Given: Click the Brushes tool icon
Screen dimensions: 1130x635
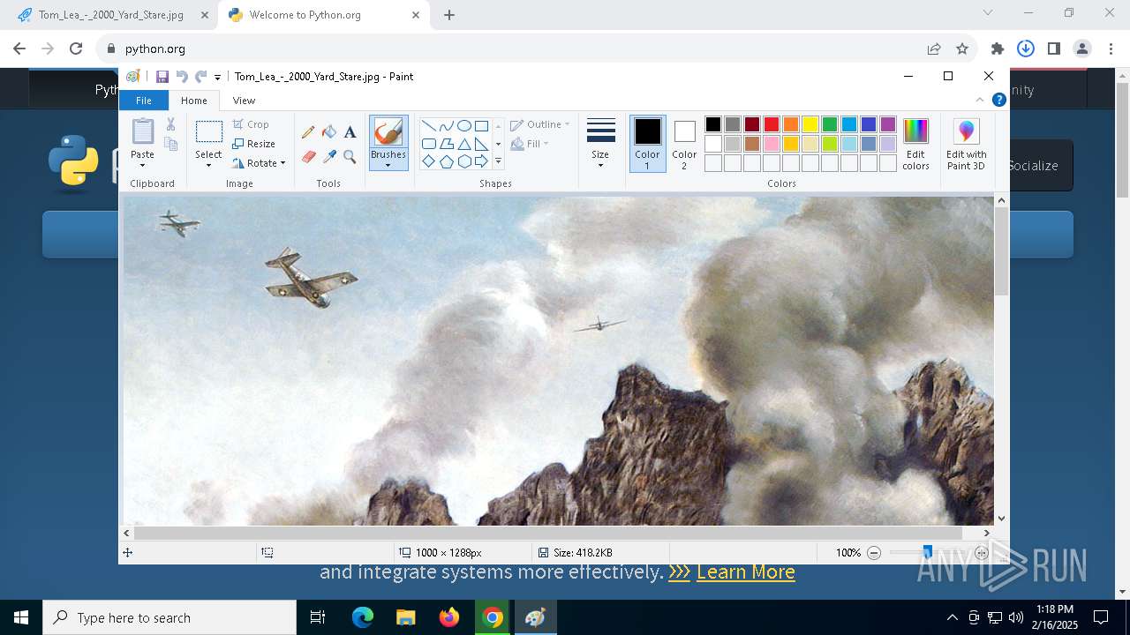Looking at the screenshot, I should click(x=388, y=131).
